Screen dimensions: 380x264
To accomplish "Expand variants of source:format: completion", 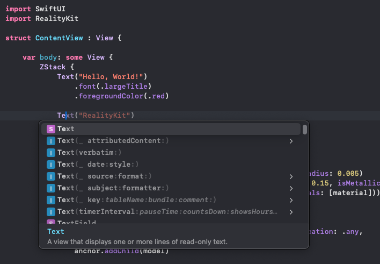I will tap(291, 176).
